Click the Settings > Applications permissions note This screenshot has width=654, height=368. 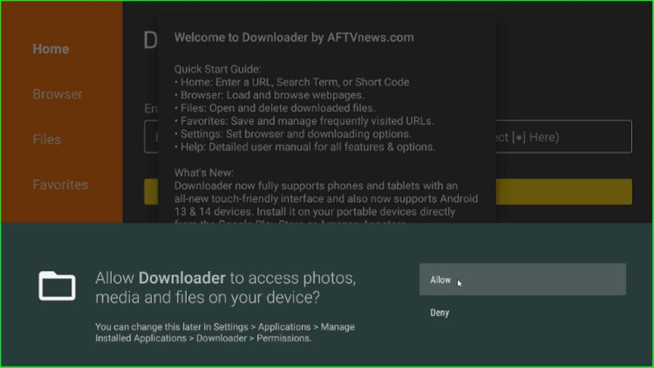(225, 332)
